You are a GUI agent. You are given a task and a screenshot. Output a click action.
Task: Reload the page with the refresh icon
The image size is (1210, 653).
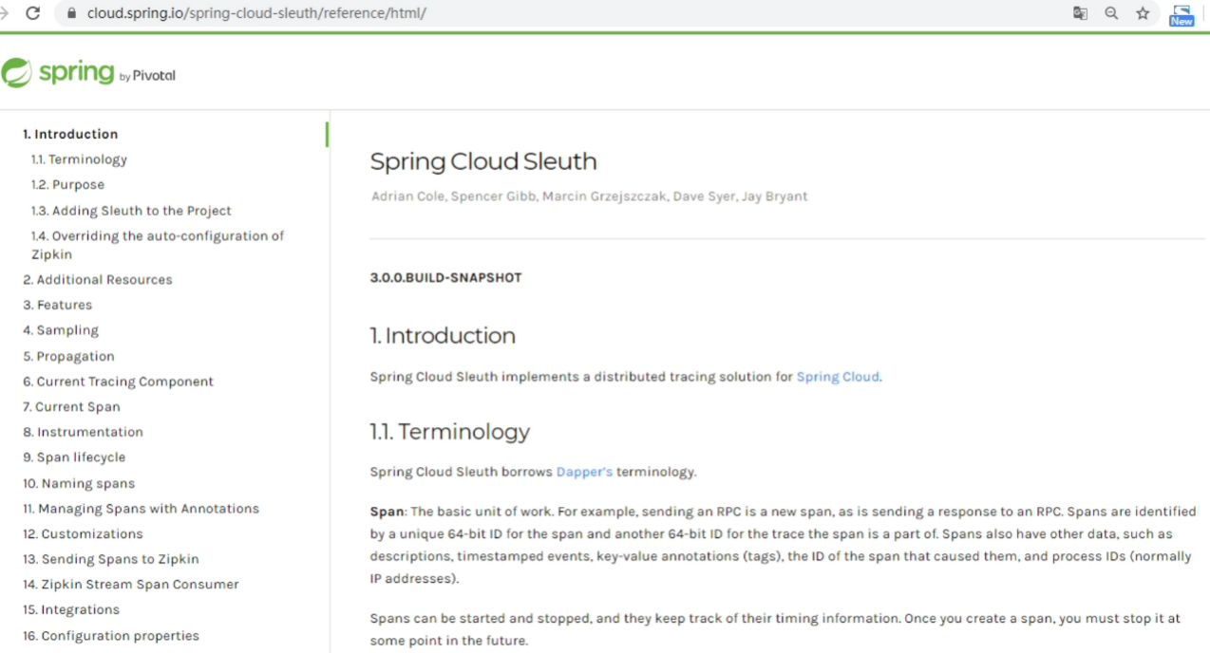tap(33, 13)
